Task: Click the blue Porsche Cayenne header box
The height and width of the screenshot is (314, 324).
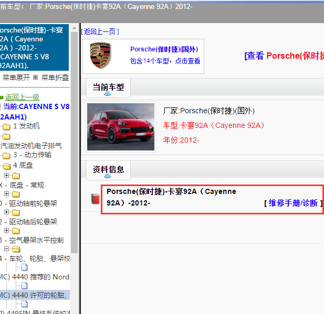Action: coord(34,48)
